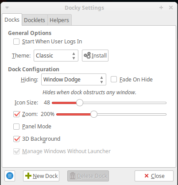This screenshot has height=185, width=178.
Task: Click the plus maximize icon in titlebar
Action: click(x=161, y=8)
